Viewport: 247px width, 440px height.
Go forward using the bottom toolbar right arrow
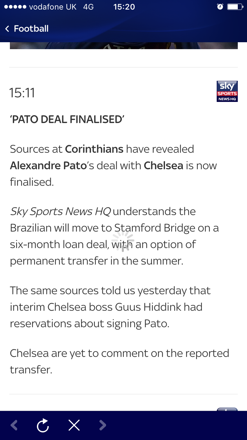pos(103,425)
